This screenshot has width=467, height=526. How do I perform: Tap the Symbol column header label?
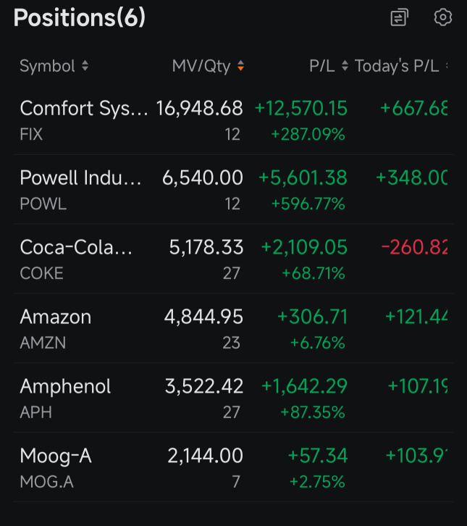point(47,66)
